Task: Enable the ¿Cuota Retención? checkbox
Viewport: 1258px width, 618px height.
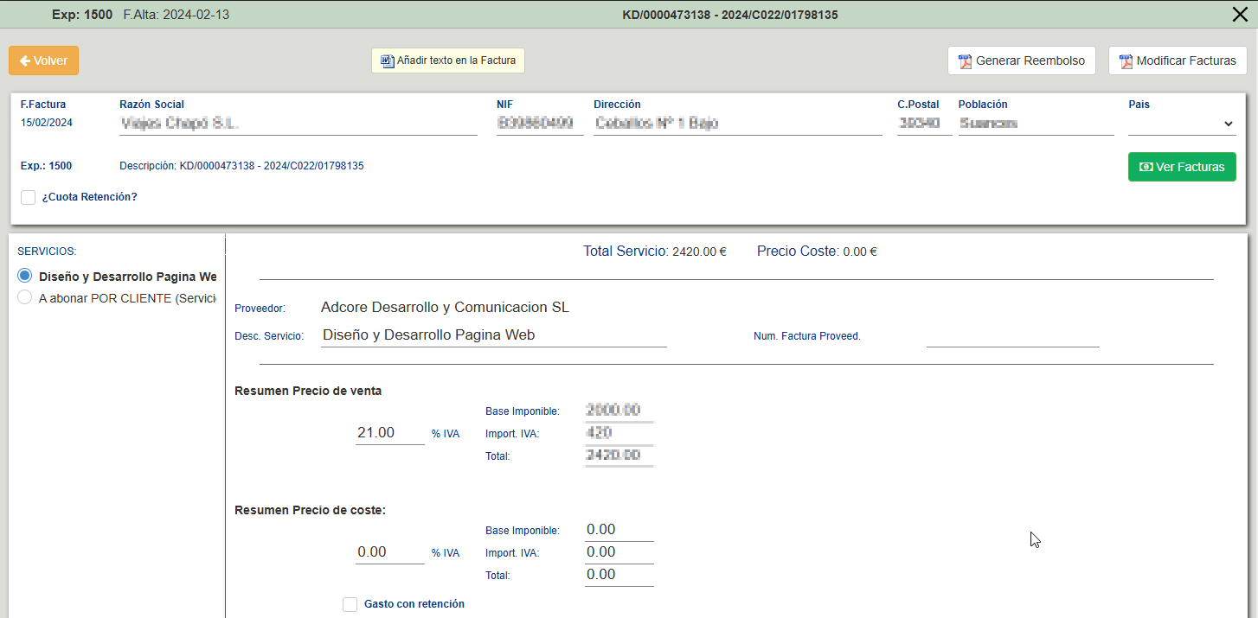Action: (x=29, y=197)
